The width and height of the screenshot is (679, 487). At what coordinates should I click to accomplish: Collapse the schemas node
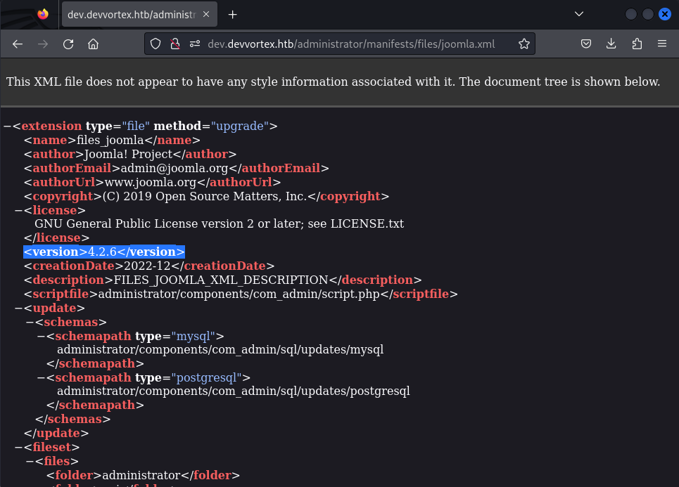30,323
